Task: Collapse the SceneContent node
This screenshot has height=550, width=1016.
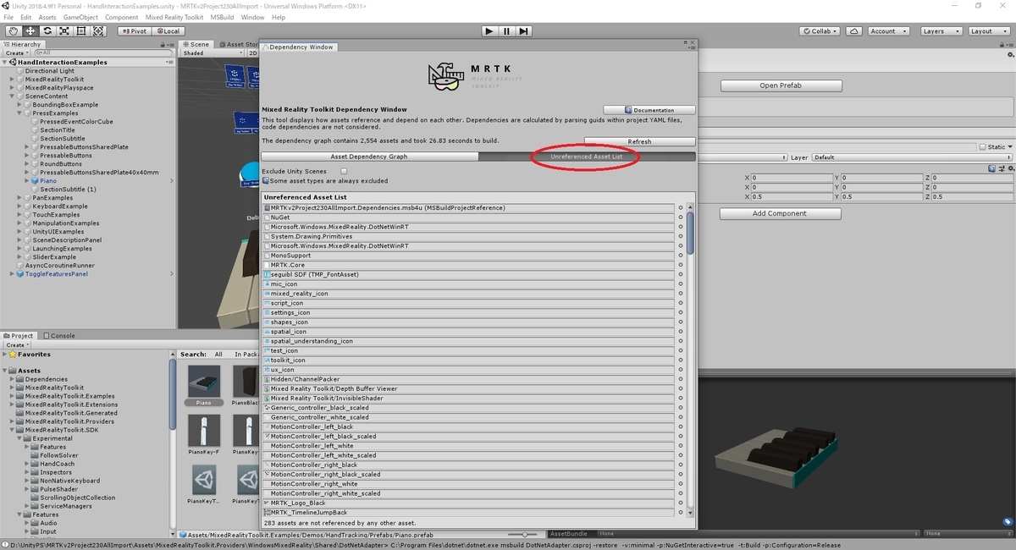Action: [x=13, y=96]
